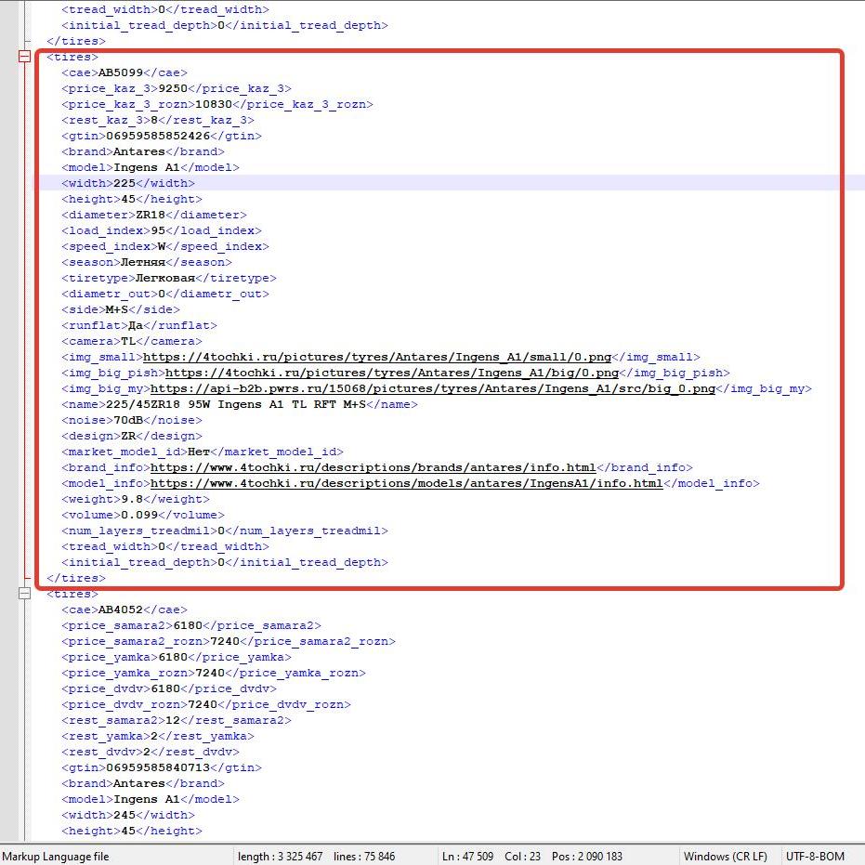Click the cae AB5099 value
Image resolution: width=865 pixels, height=865 pixels.
point(120,72)
